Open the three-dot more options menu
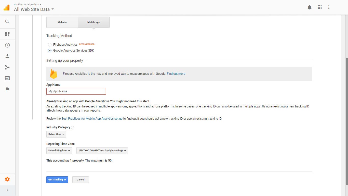This screenshot has width=348, height=196. click(x=329, y=7)
